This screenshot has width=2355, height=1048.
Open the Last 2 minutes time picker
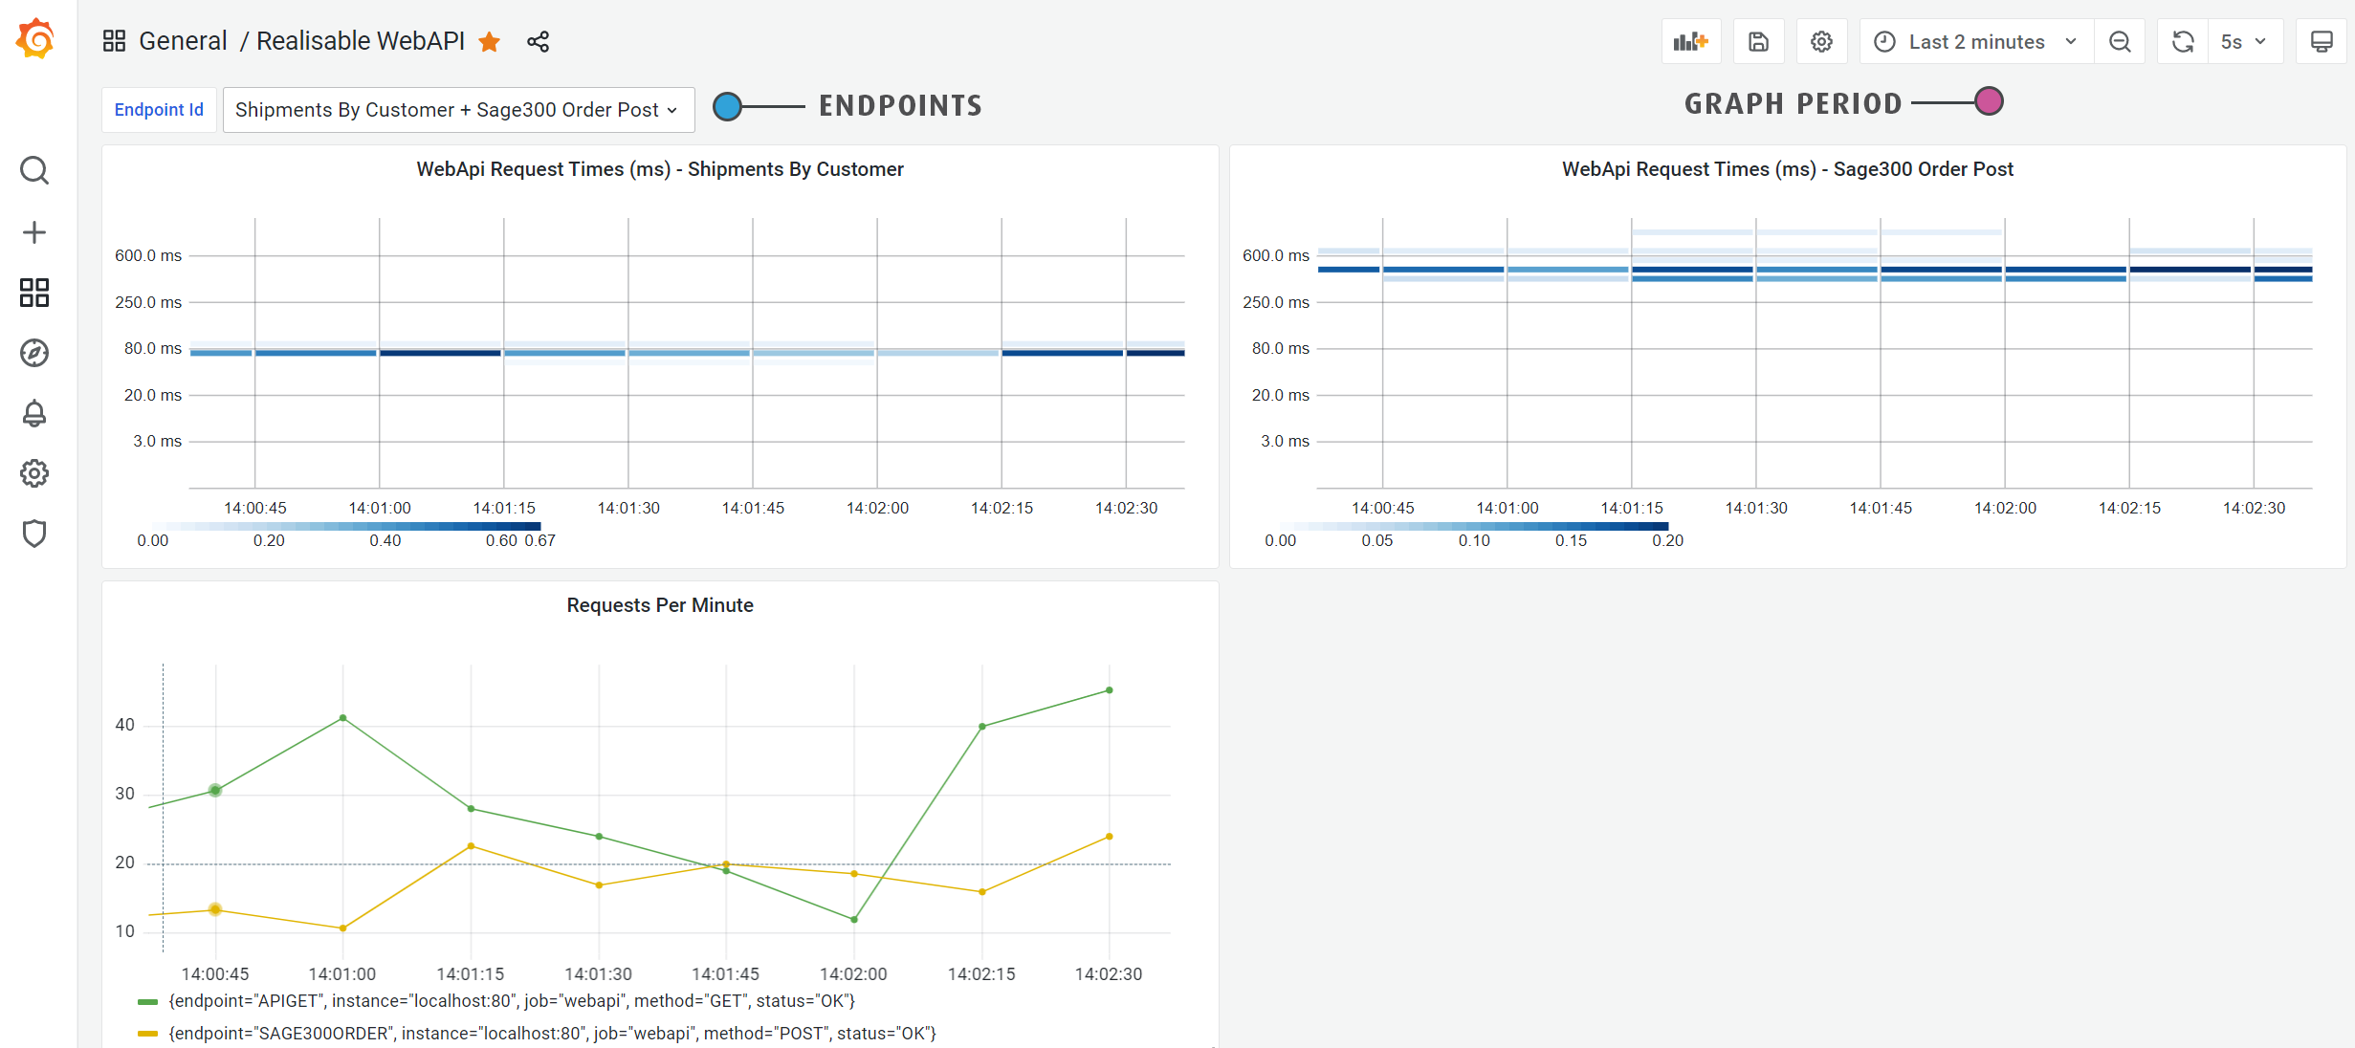1976,42
